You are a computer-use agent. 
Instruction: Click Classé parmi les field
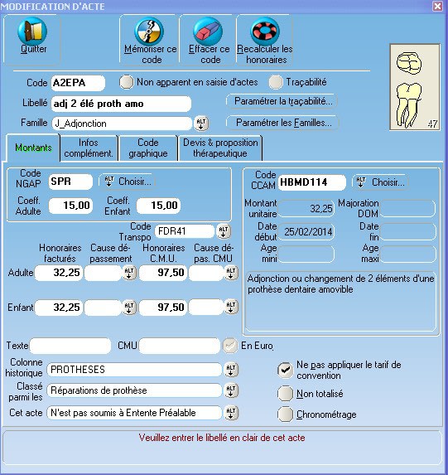click(134, 390)
